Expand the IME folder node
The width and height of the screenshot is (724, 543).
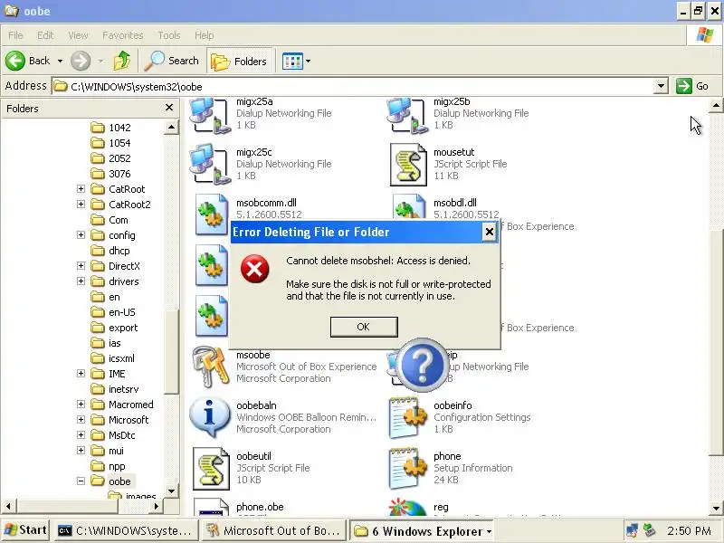pyautogui.click(x=81, y=374)
